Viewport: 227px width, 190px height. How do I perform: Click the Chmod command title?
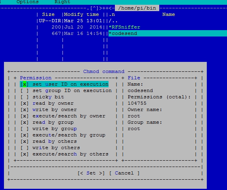(x=104, y=71)
